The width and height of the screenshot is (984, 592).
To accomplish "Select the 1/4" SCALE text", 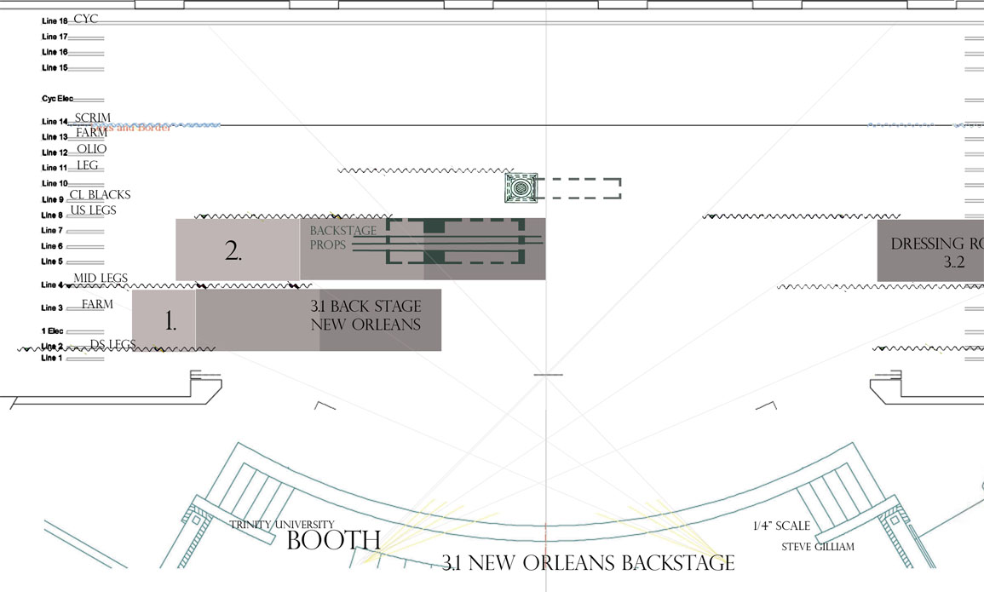I will 781,526.
